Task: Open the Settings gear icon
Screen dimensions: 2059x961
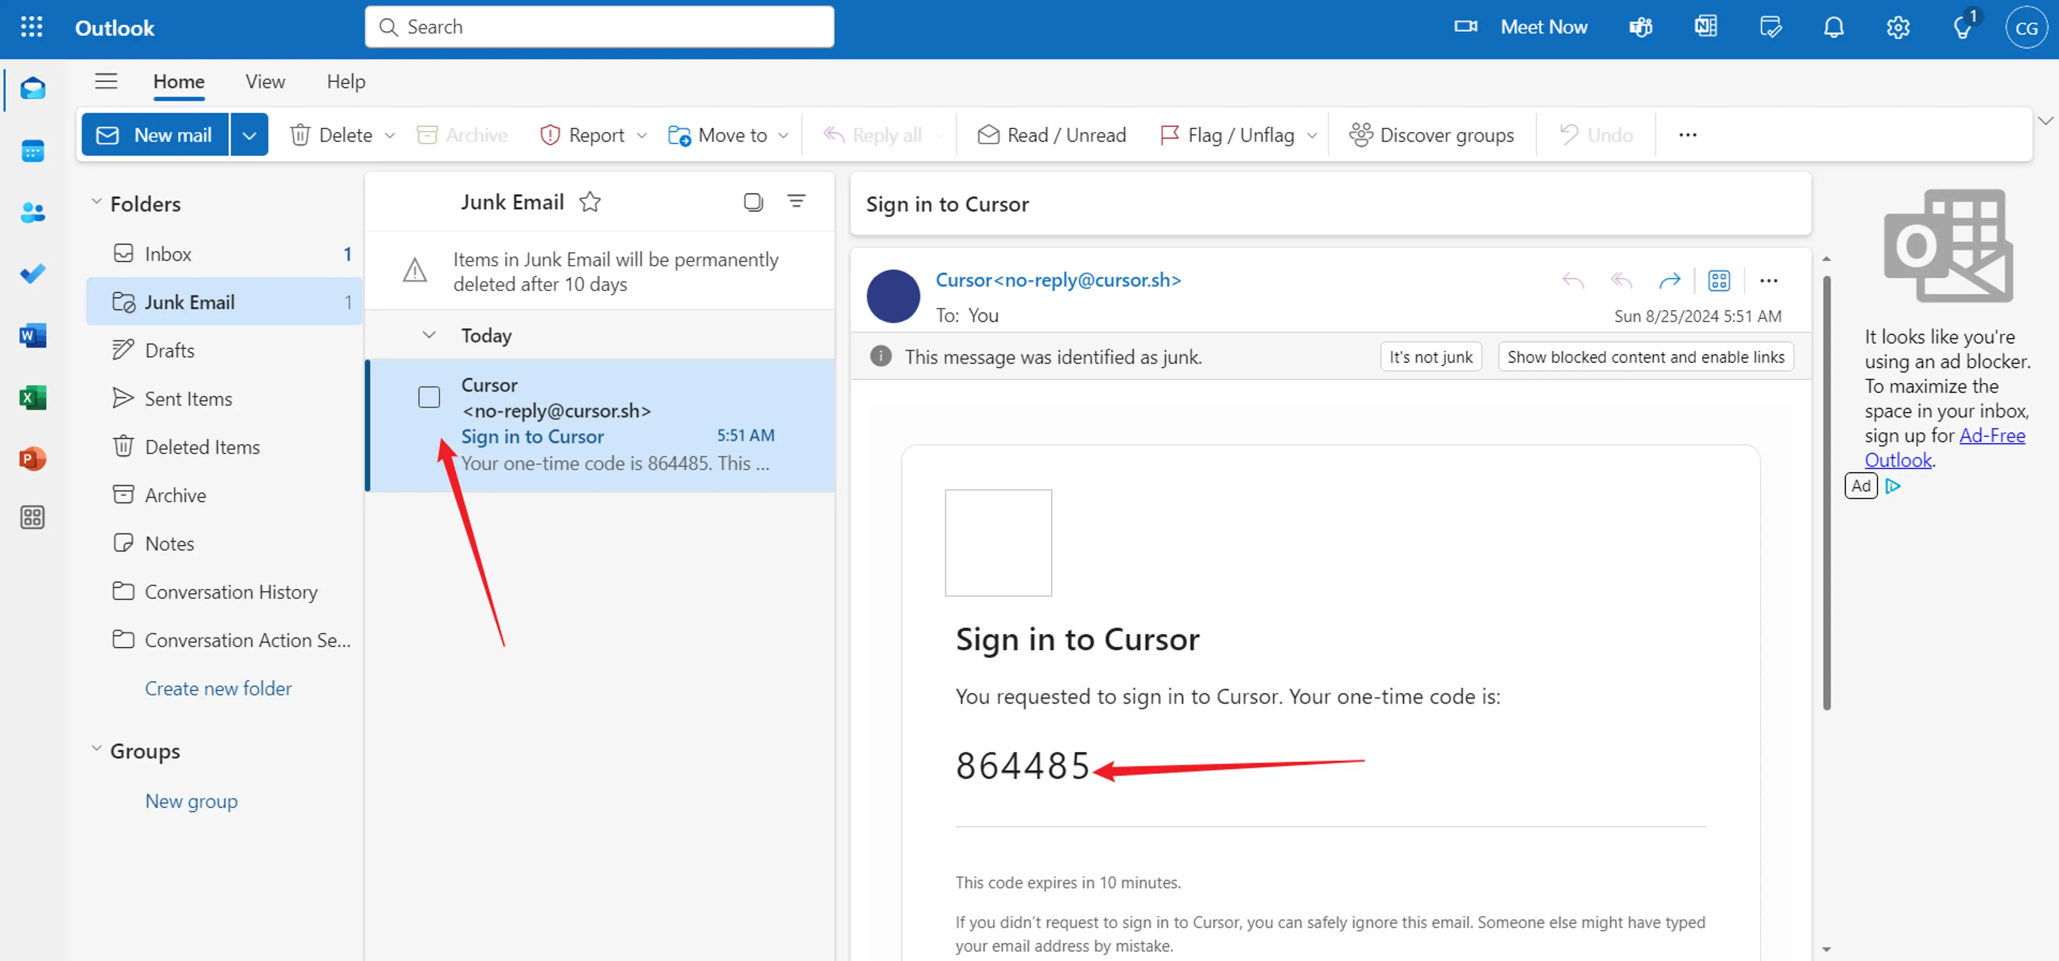Action: click(x=1898, y=27)
